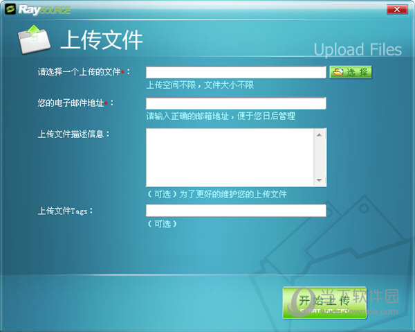Focus the 上传文件Tags input field
Screen dimensions: 415x332
(236, 211)
